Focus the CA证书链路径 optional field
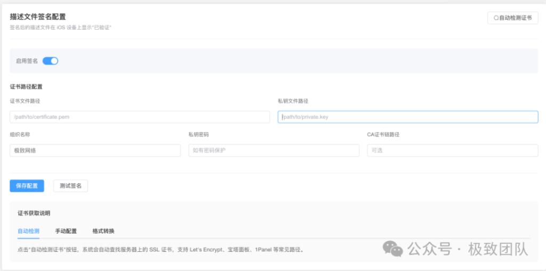Screen dimensions: 546x271 pyautogui.click(x=452, y=150)
